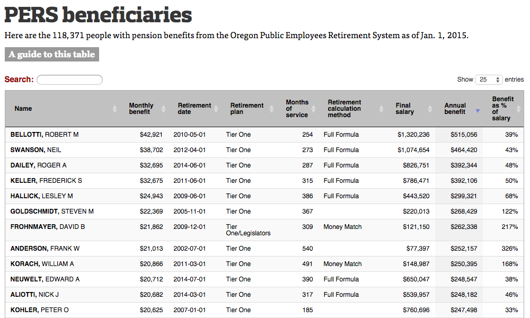Click the GOLDSCHMIDT, STEVEN M name
Screen dimensions: 530x318
pyautogui.click(x=52, y=211)
